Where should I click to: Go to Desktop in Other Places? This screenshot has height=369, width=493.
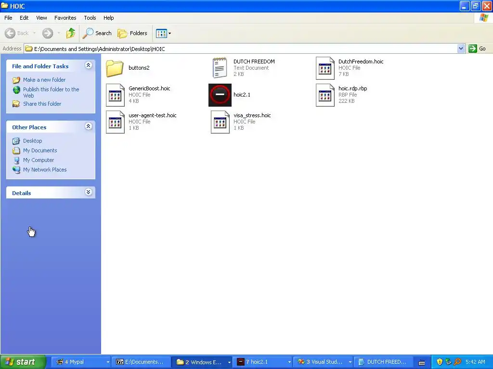[32, 141]
